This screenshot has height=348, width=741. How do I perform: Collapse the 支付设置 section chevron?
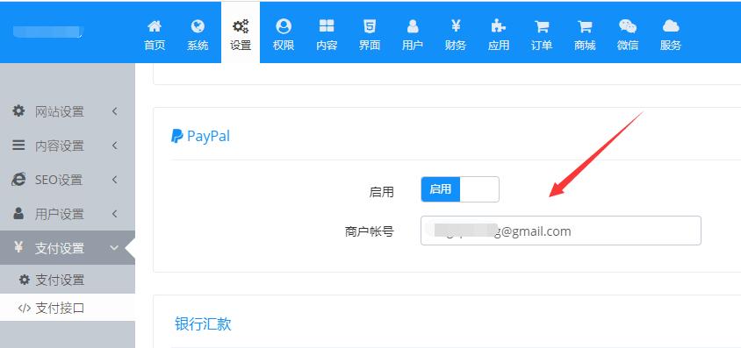(x=114, y=247)
